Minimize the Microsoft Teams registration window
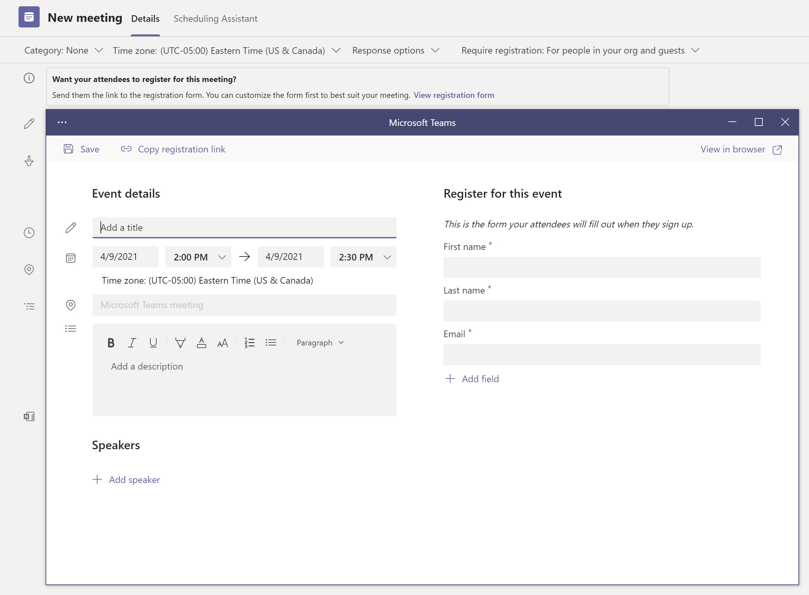809x595 pixels. click(732, 122)
